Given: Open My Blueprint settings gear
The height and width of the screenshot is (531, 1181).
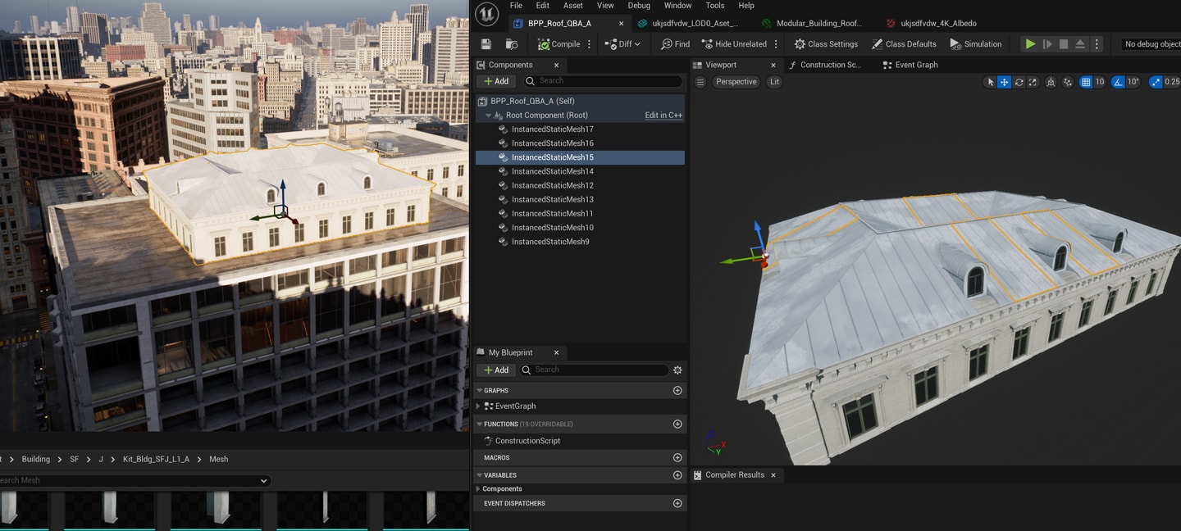Looking at the screenshot, I should (x=677, y=370).
